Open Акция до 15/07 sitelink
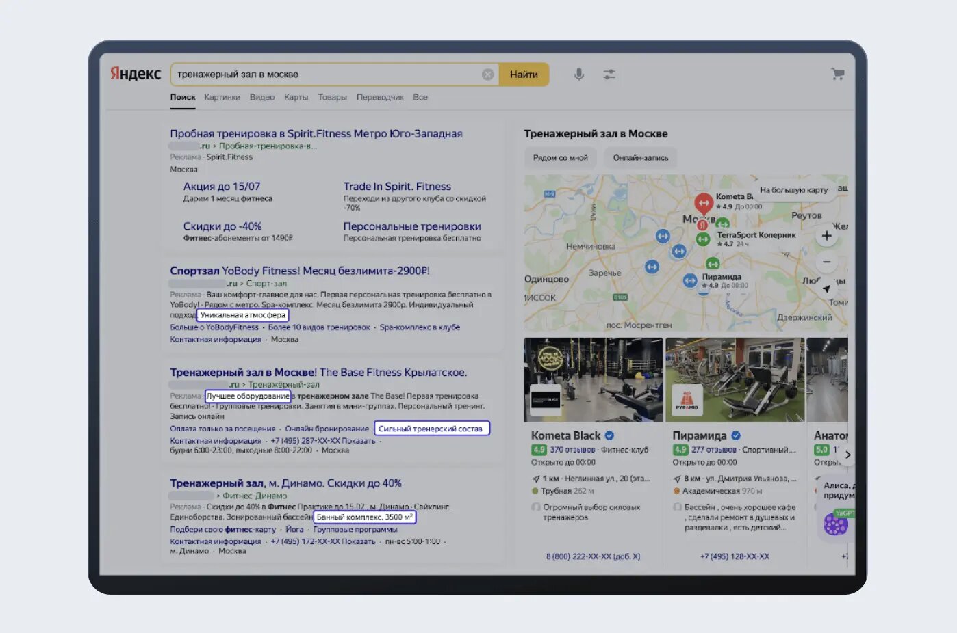Viewport: 957px width, 633px height. (222, 186)
